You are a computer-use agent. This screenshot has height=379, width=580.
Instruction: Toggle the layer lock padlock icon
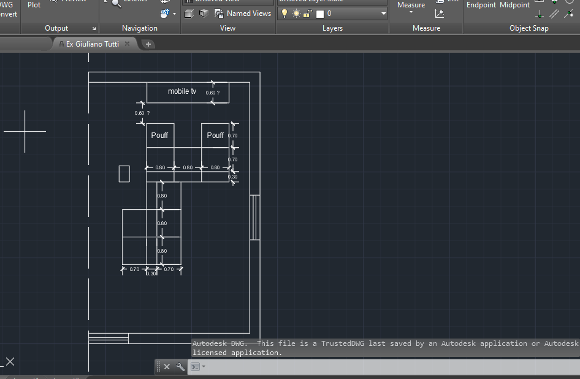click(308, 14)
